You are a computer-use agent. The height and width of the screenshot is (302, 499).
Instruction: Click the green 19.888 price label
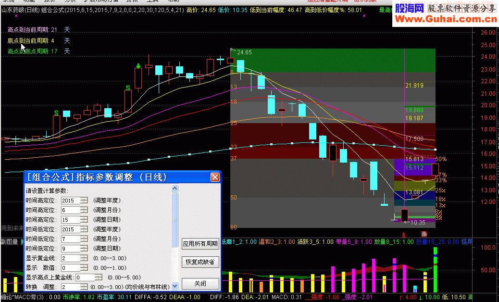(x=414, y=110)
